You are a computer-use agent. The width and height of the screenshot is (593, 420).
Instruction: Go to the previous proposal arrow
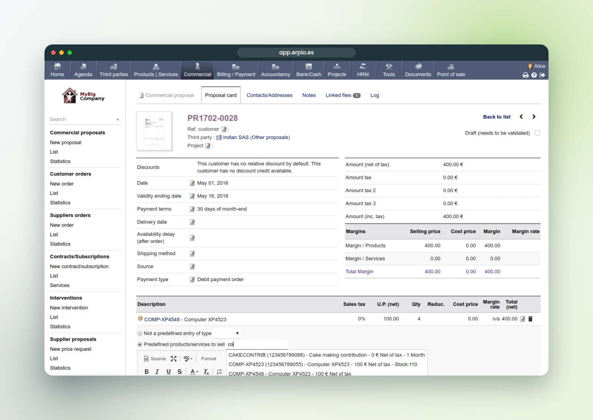pos(521,117)
